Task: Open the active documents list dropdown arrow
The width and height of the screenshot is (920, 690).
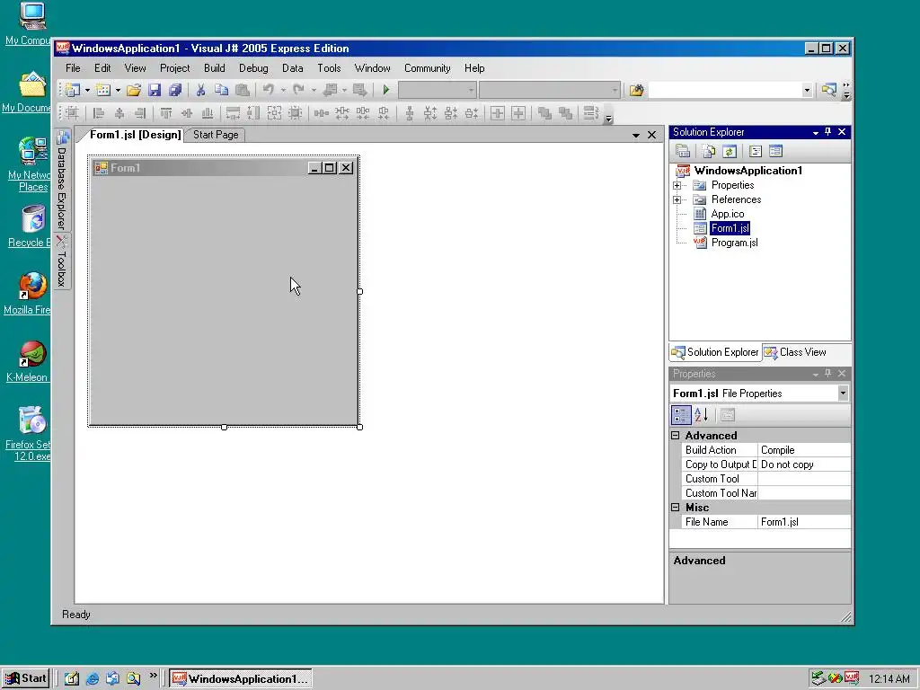Action: (636, 135)
